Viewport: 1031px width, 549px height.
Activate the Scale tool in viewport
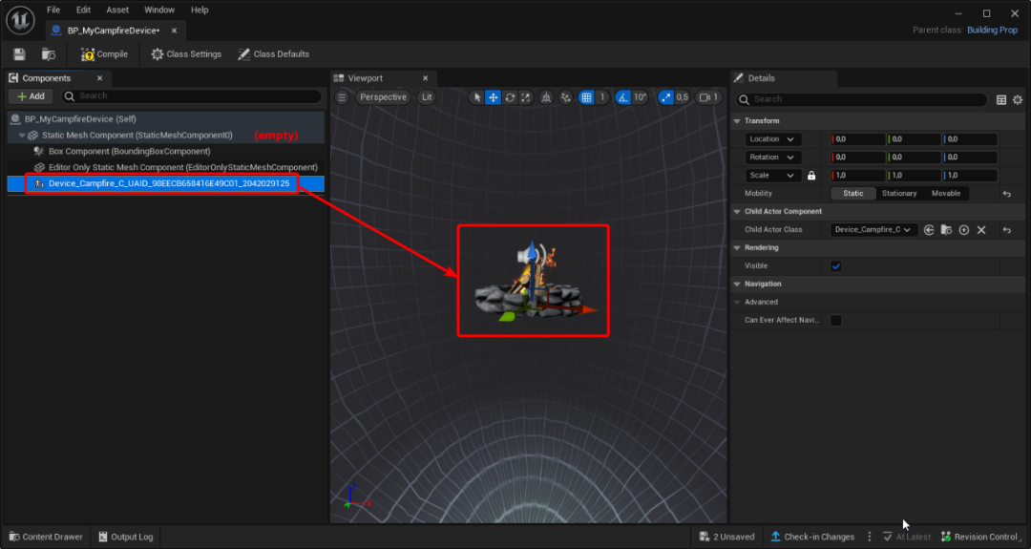tap(526, 97)
